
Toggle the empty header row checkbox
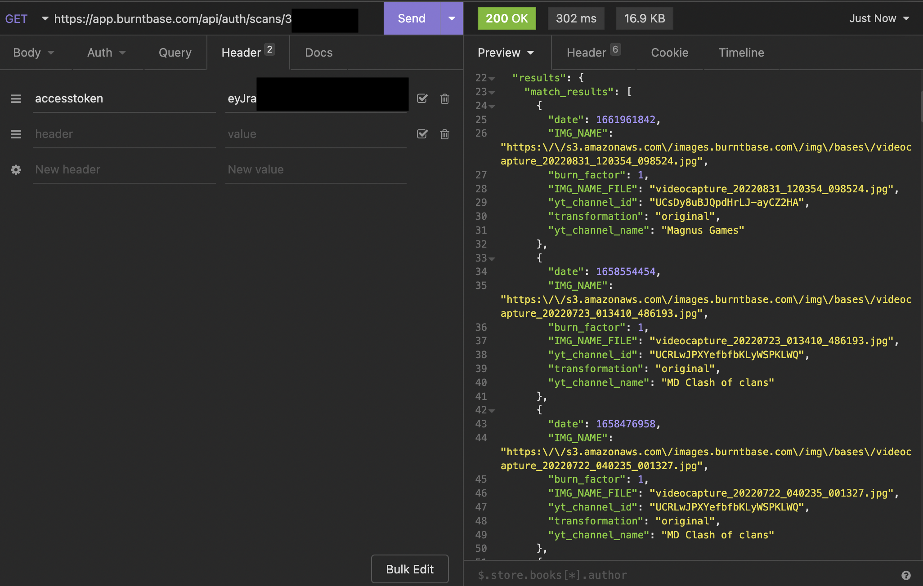[422, 134]
